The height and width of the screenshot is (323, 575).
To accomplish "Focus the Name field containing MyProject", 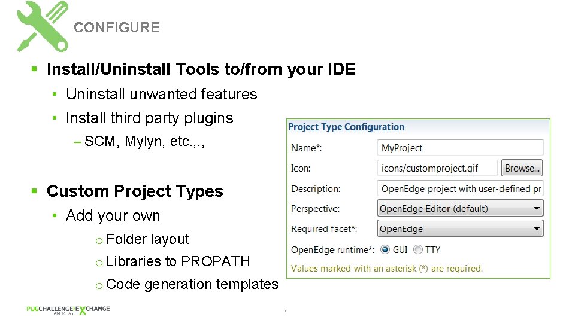I will tap(460, 148).
